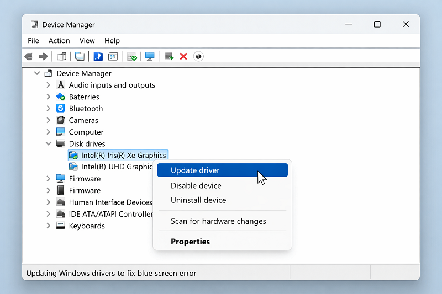Click the Device Manager title bar icon
442x294 pixels.
pyautogui.click(x=34, y=24)
